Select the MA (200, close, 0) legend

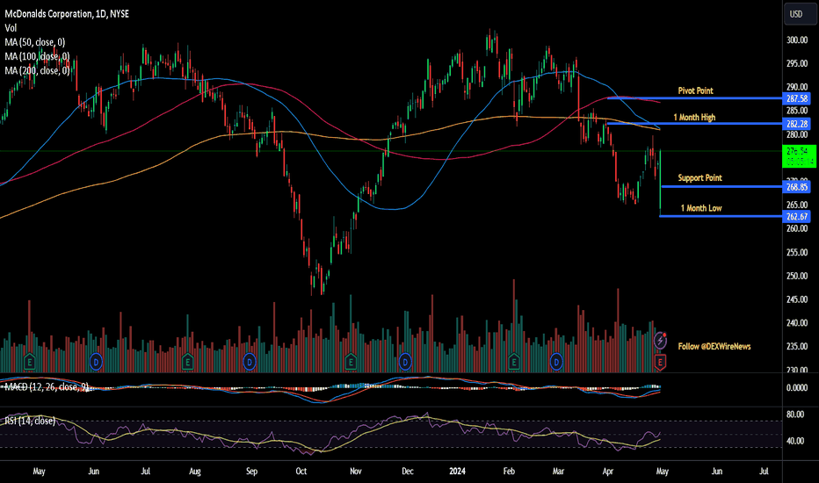click(x=37, y=70)
